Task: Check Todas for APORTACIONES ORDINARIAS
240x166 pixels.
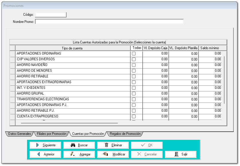Action: [x=134, y=54]
